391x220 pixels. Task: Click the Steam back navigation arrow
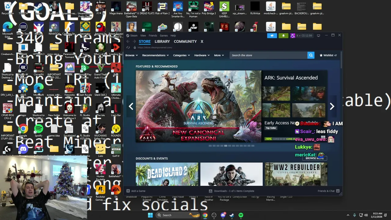point(128,42)
